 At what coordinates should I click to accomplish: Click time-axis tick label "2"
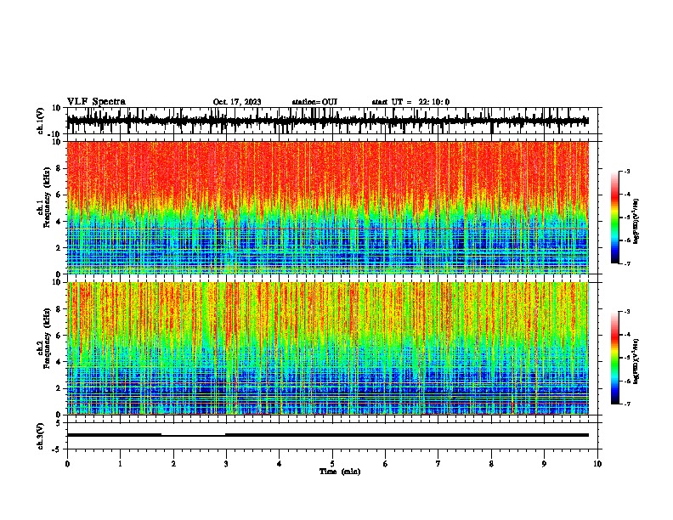point(173,464)
